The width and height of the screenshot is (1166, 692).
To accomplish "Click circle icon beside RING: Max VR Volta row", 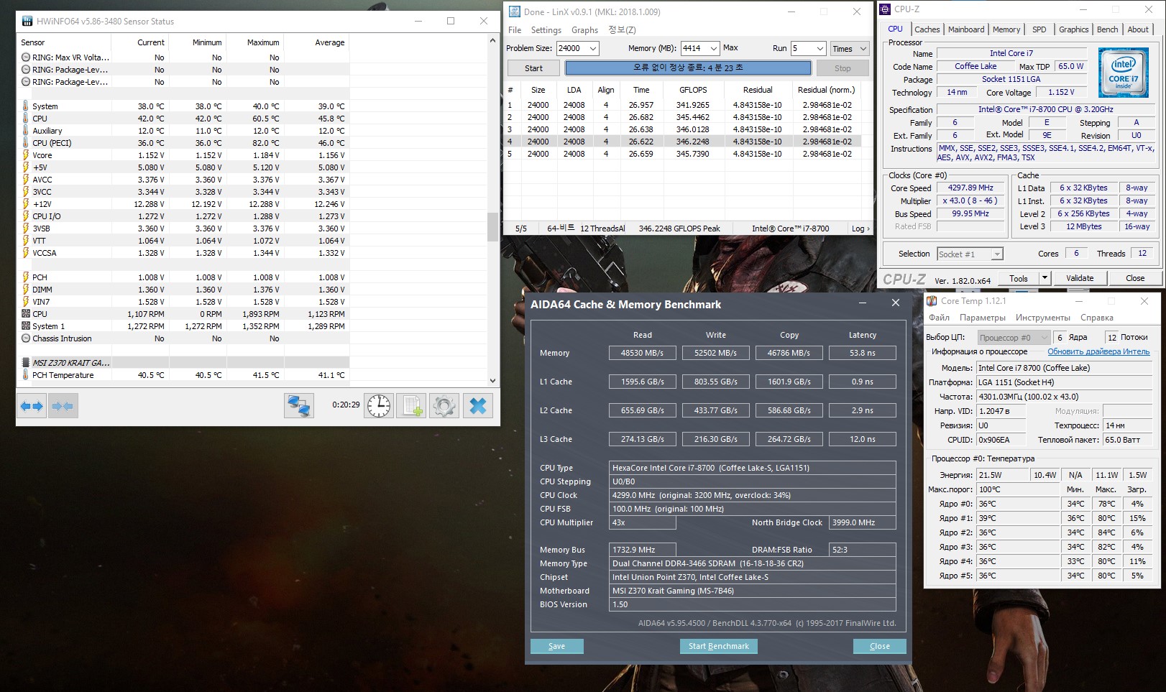I will 26,57.
